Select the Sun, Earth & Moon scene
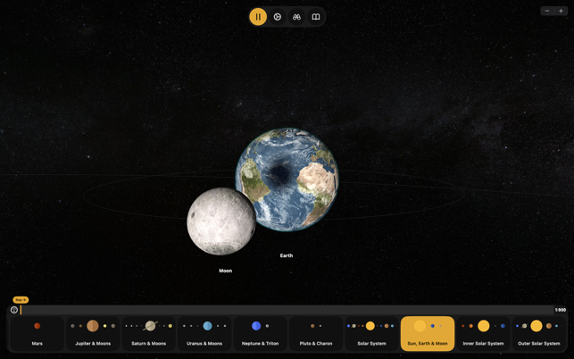Image resolution: width=574 pixels, height=359 pixels. [x=428, y=334]
